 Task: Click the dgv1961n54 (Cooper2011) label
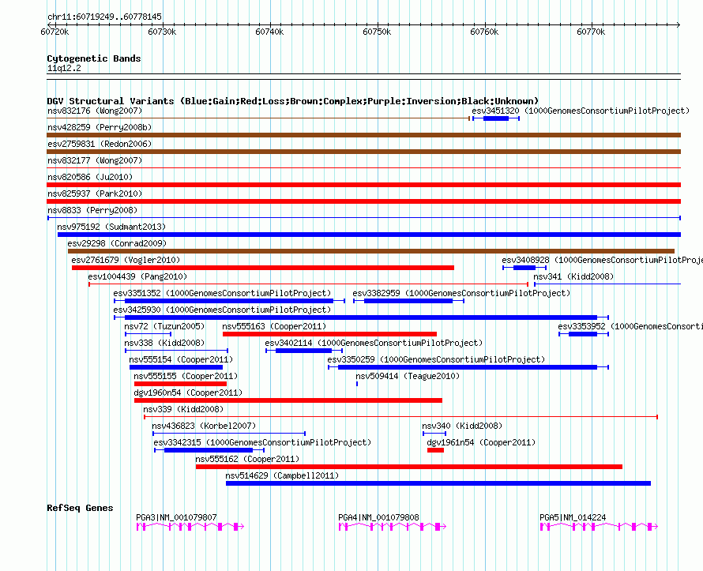480,442
